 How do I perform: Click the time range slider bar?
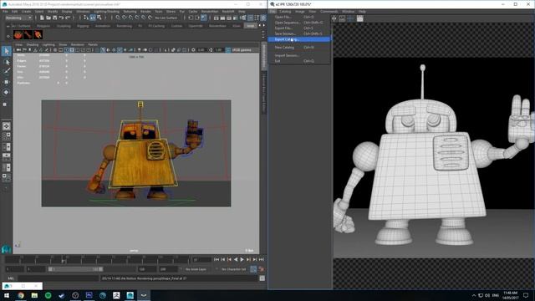75,269
